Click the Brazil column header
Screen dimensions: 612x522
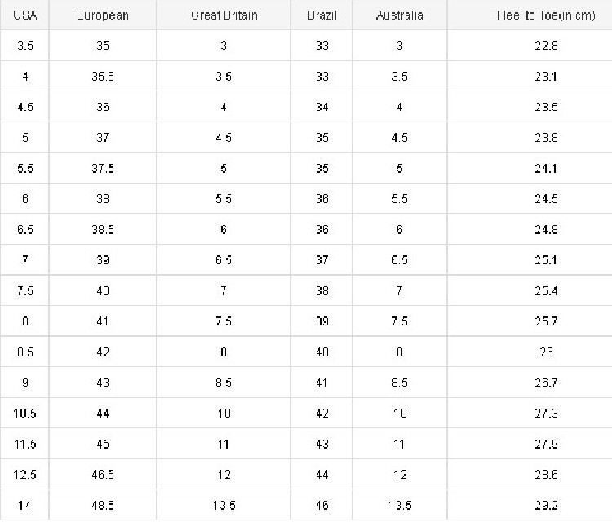click(x=322, y=15)
